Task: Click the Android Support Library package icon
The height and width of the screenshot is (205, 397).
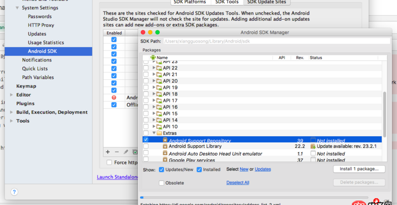Action: coord(165,147)
